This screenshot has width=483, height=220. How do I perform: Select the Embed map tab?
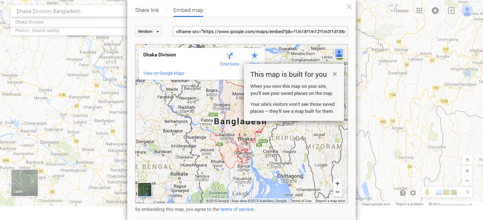(x=188, y=10)
